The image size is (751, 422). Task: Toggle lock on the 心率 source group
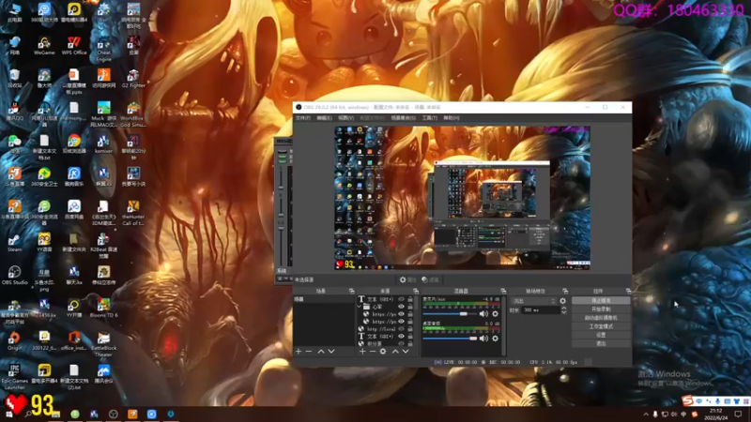410,307
